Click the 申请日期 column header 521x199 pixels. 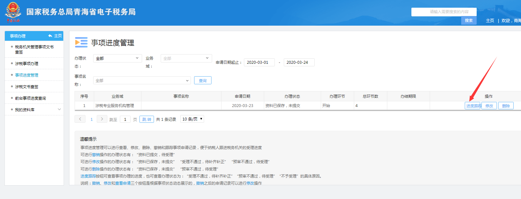243,96
